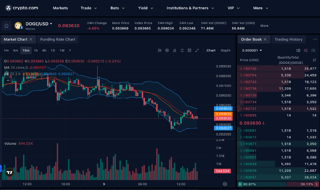Select bid price 0.093638 in order book
The width and height of the screenshot is (320, 190).
(x=248, y=171)
